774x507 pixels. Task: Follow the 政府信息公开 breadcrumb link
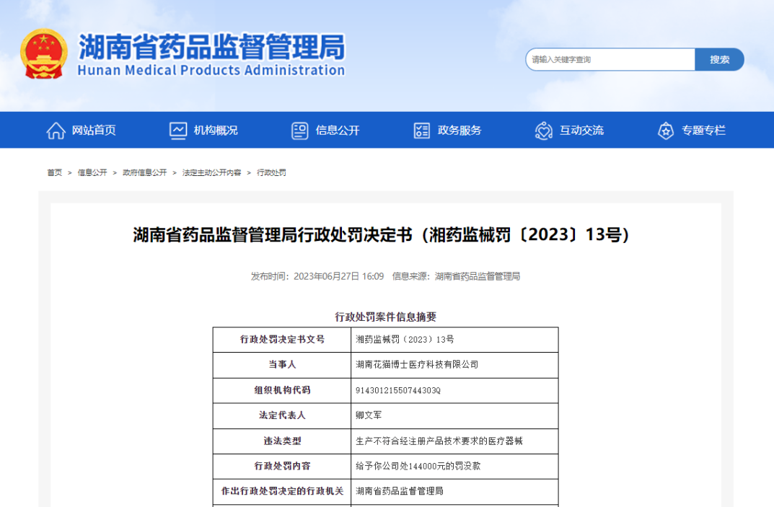(144, 173)
